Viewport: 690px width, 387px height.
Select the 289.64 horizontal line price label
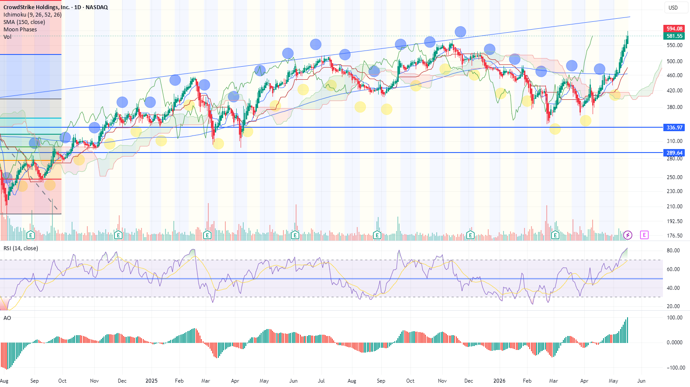coord(674,153)
